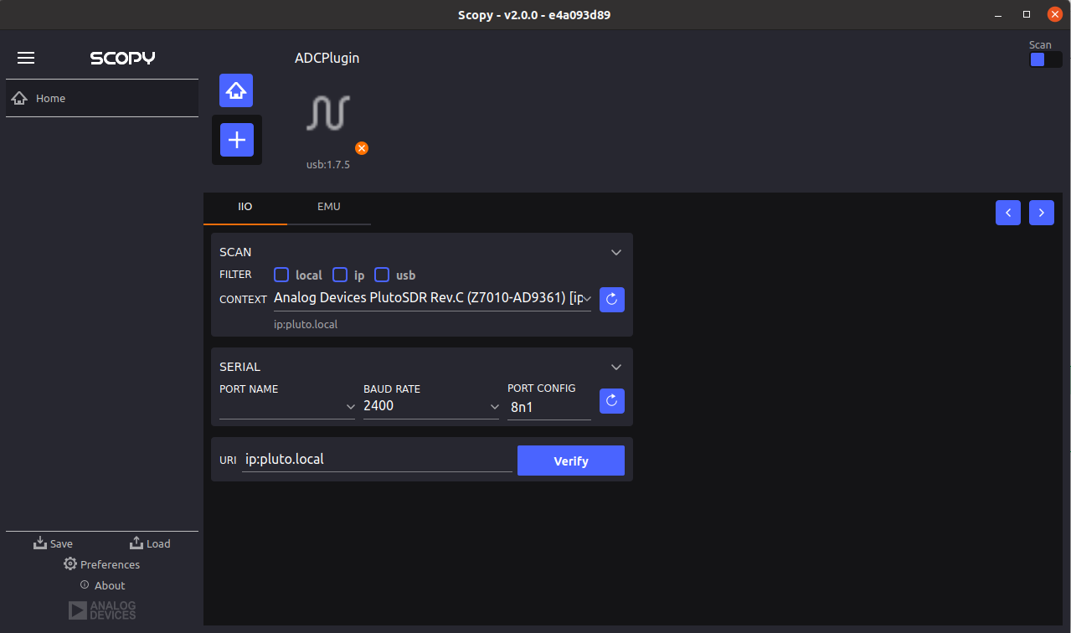Collapse the SCAN section
The image size is (1071, 633).
pyautogui.click(x=616, y=252)
